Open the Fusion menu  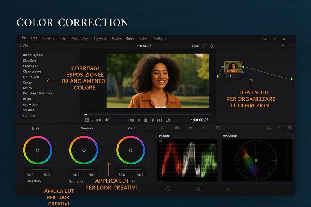117,39
